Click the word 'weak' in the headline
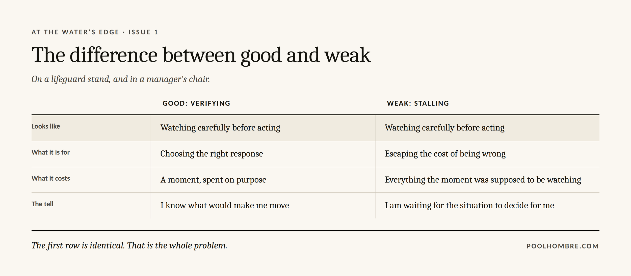631x276 pixels. click(x=348, y=55)
